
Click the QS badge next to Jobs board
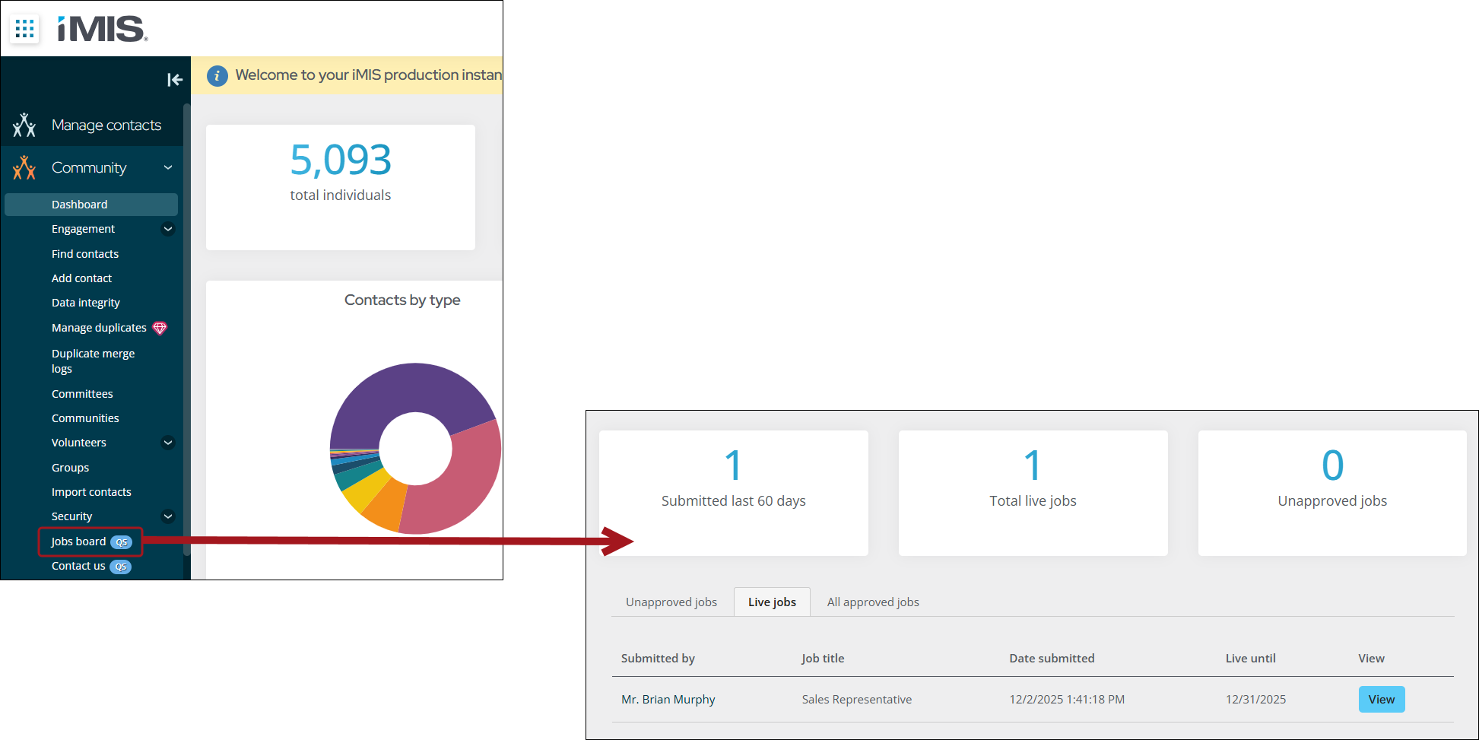121,542
